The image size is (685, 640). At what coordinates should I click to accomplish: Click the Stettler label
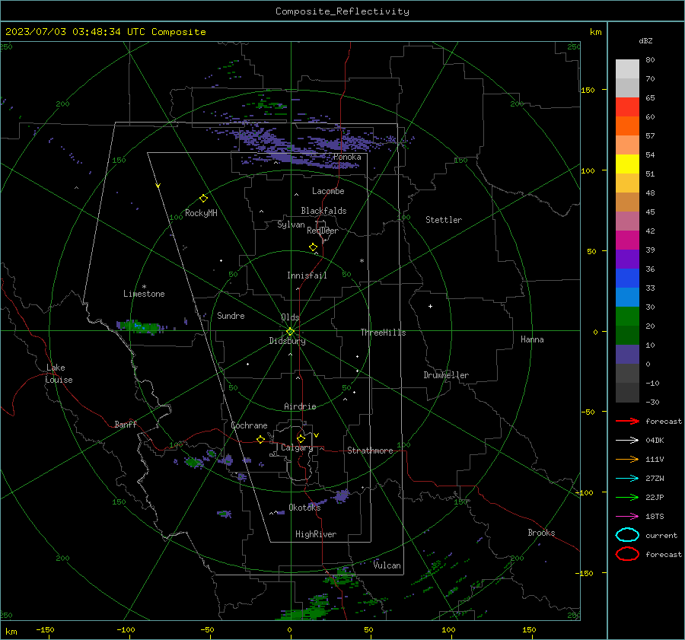pos(444,220)
